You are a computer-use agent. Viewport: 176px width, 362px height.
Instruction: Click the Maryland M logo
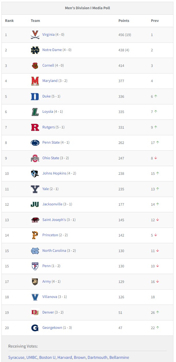pos(35,81)
